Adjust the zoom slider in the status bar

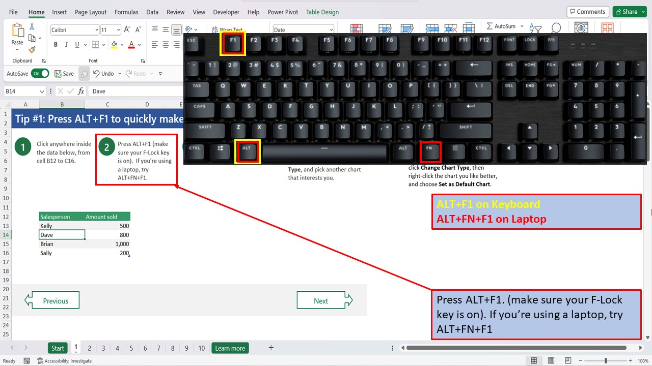(606, 360)
